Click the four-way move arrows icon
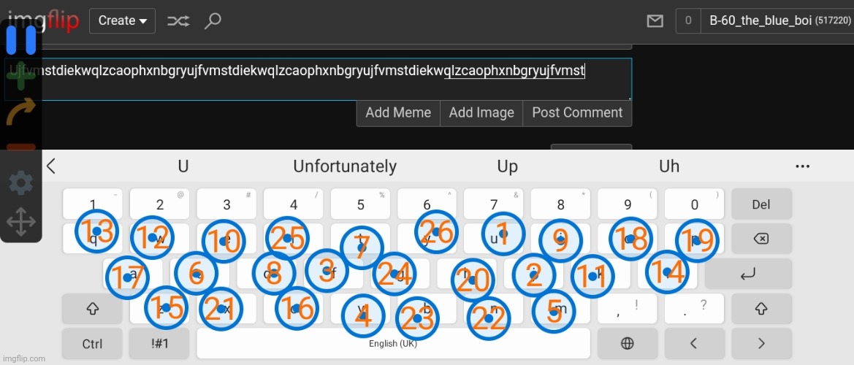The width and height of the screenshot is (854, 365). pos(20,221)
